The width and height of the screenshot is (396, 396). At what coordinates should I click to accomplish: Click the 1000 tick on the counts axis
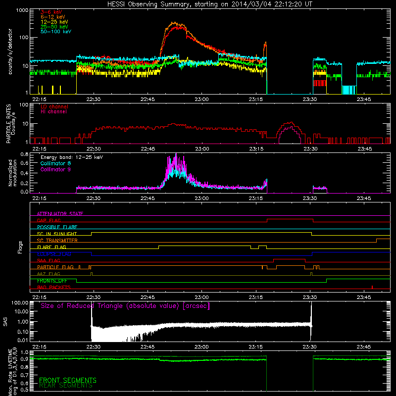[22, 10]
